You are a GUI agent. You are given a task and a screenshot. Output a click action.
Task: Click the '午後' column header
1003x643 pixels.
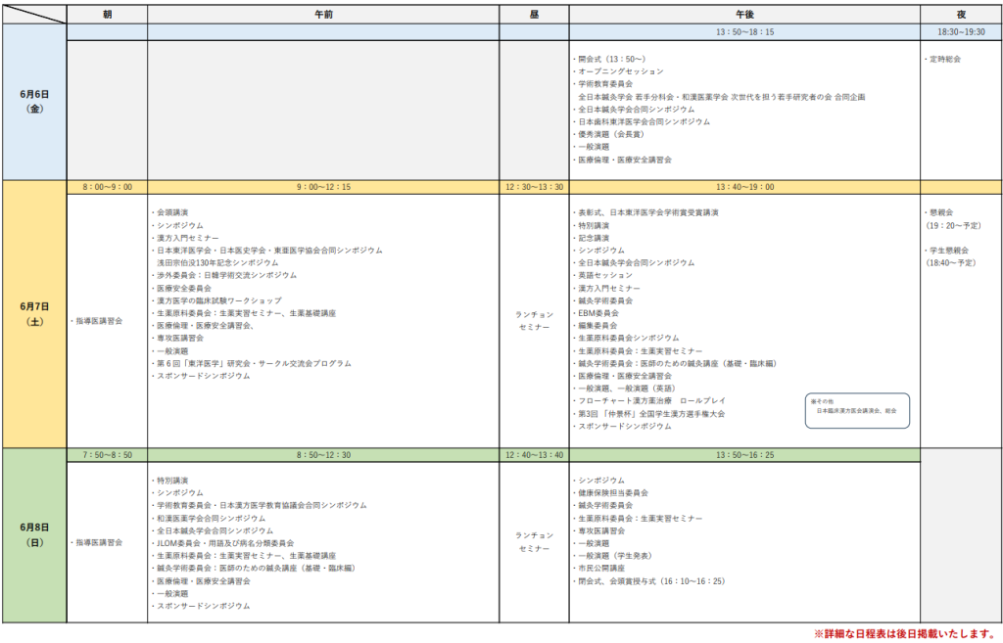click(744, 14)
